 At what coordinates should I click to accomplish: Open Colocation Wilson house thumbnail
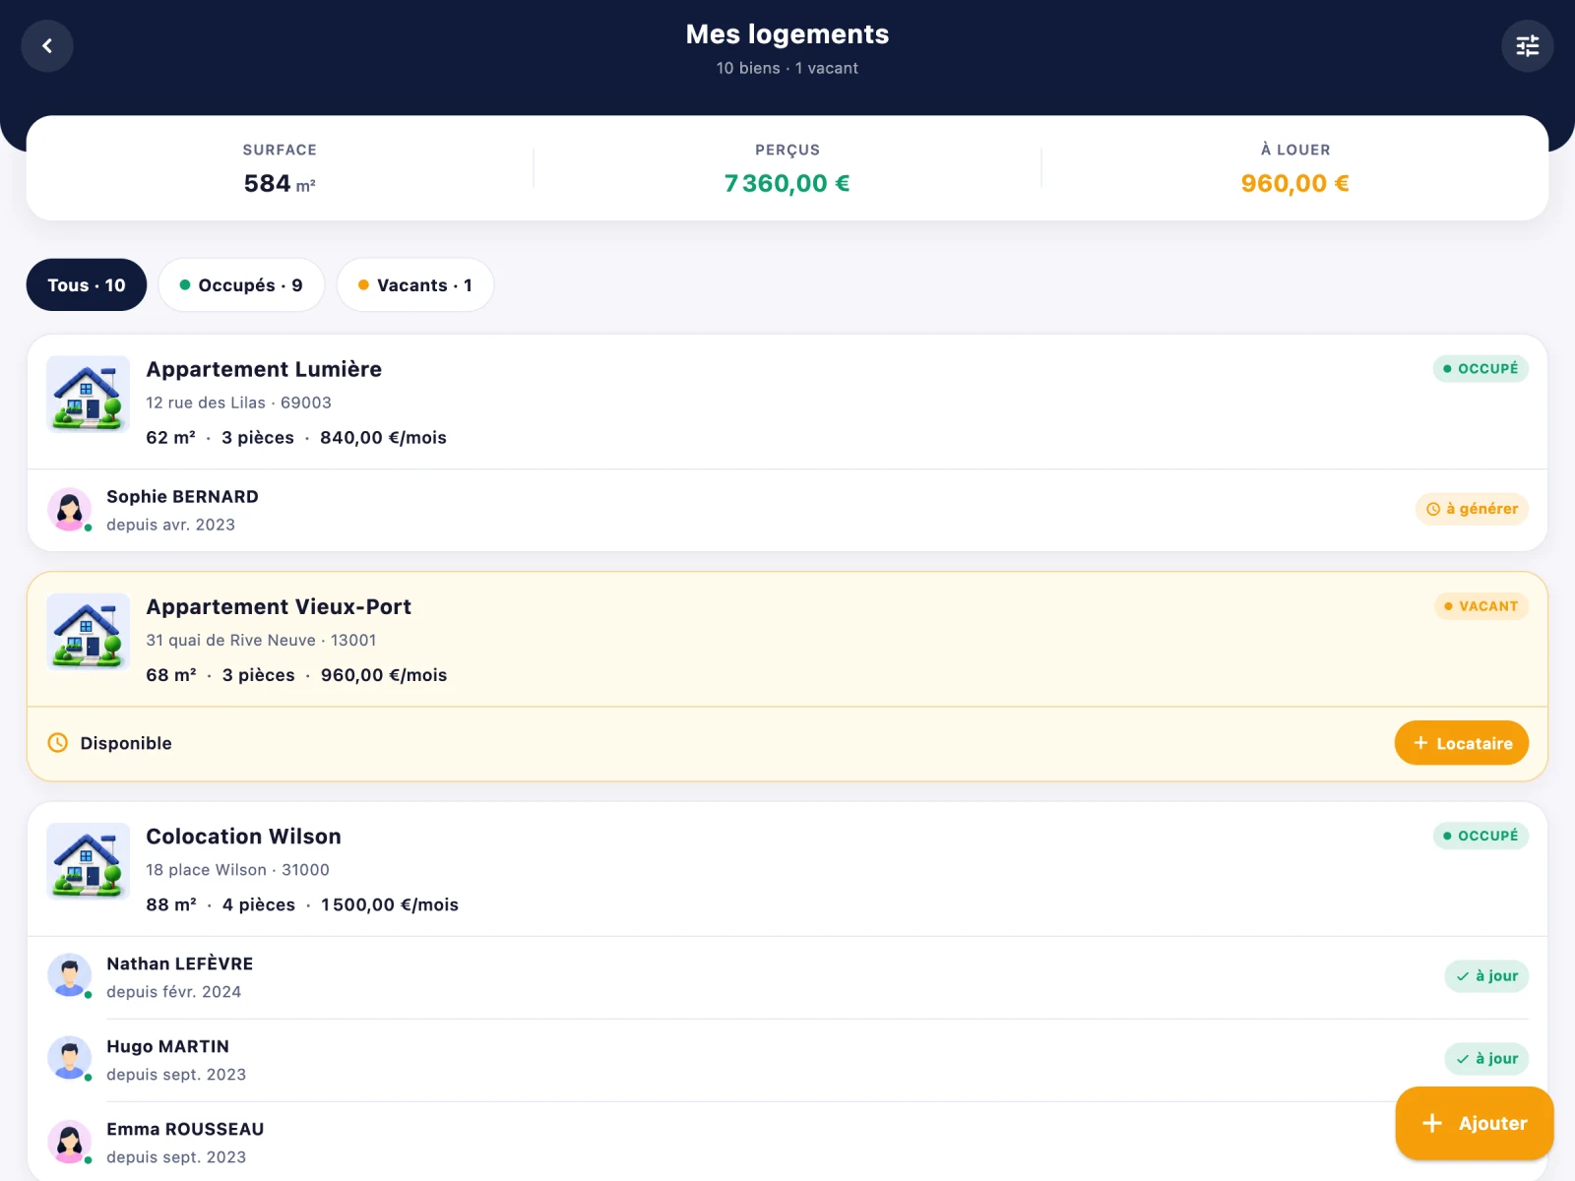point(89,861)
